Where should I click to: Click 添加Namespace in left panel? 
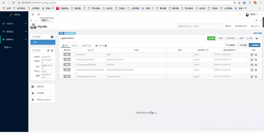click(43, 100)
